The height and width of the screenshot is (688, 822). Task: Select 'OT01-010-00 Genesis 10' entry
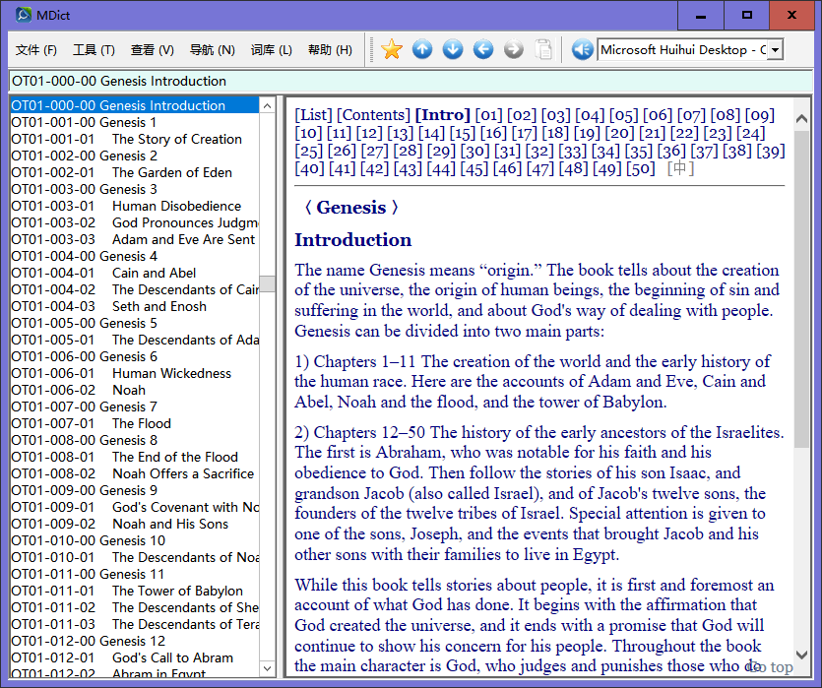coord(135,540)
